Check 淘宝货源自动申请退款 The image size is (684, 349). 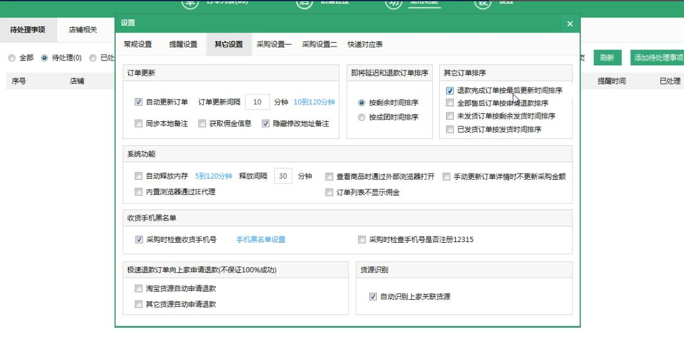tap(138, 289)
